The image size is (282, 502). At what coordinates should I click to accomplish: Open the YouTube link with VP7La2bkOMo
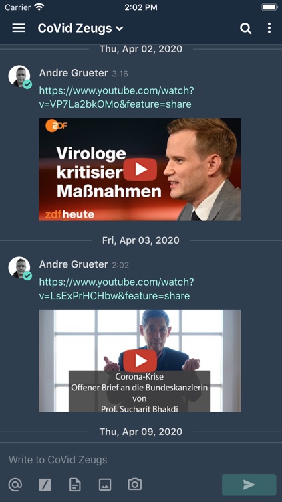[116, 97]
